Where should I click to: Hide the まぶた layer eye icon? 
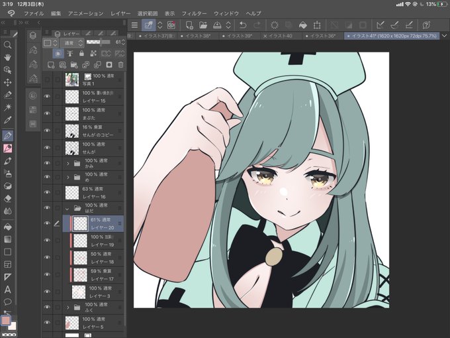click(x=47, y=113)
